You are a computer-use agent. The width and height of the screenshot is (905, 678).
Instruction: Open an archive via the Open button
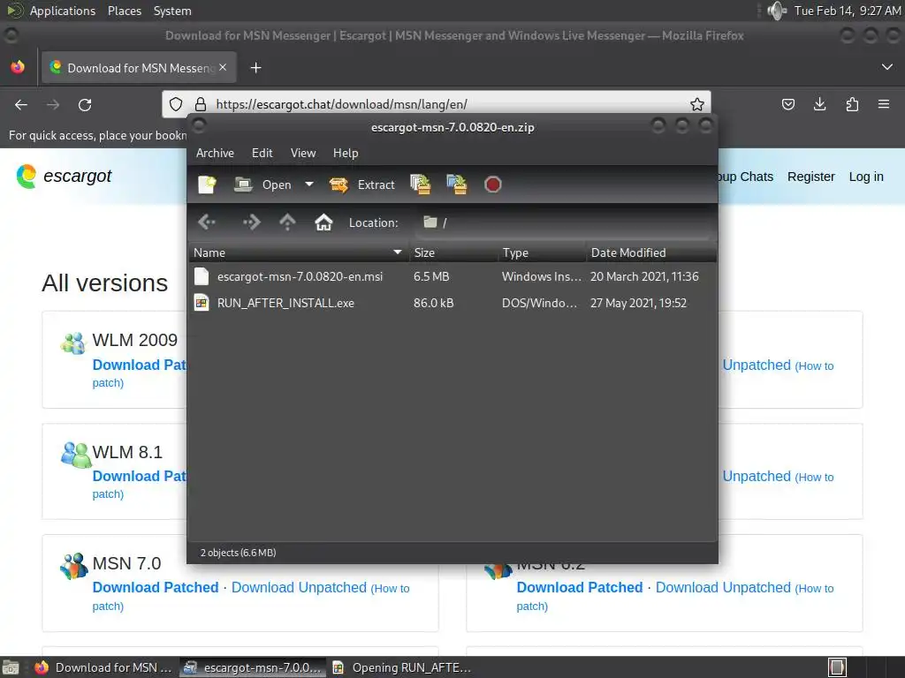[x=262, y=185]
